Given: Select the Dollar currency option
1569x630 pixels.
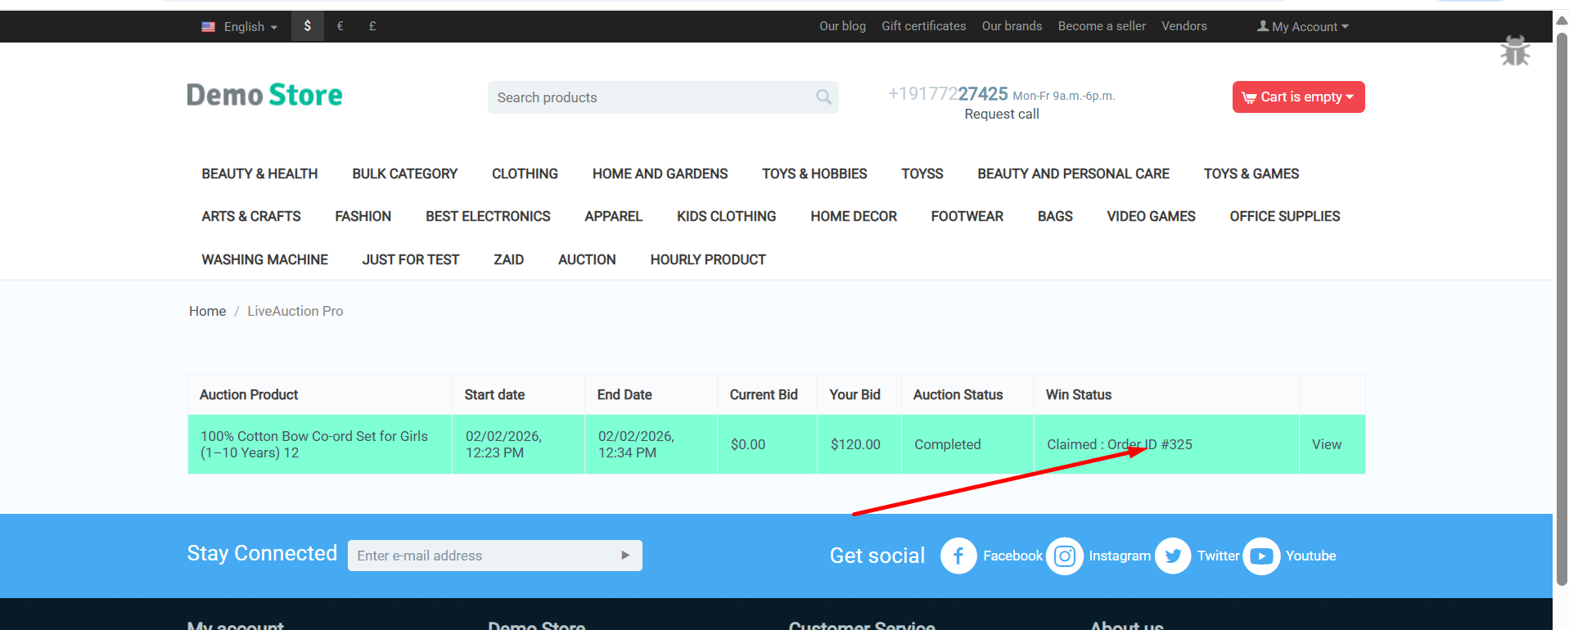Looking at the screenshot, I should [308, 26].
